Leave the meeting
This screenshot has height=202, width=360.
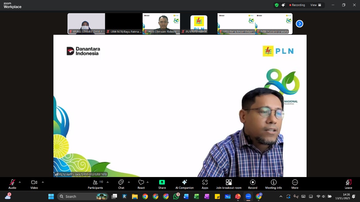pos(348,184)
